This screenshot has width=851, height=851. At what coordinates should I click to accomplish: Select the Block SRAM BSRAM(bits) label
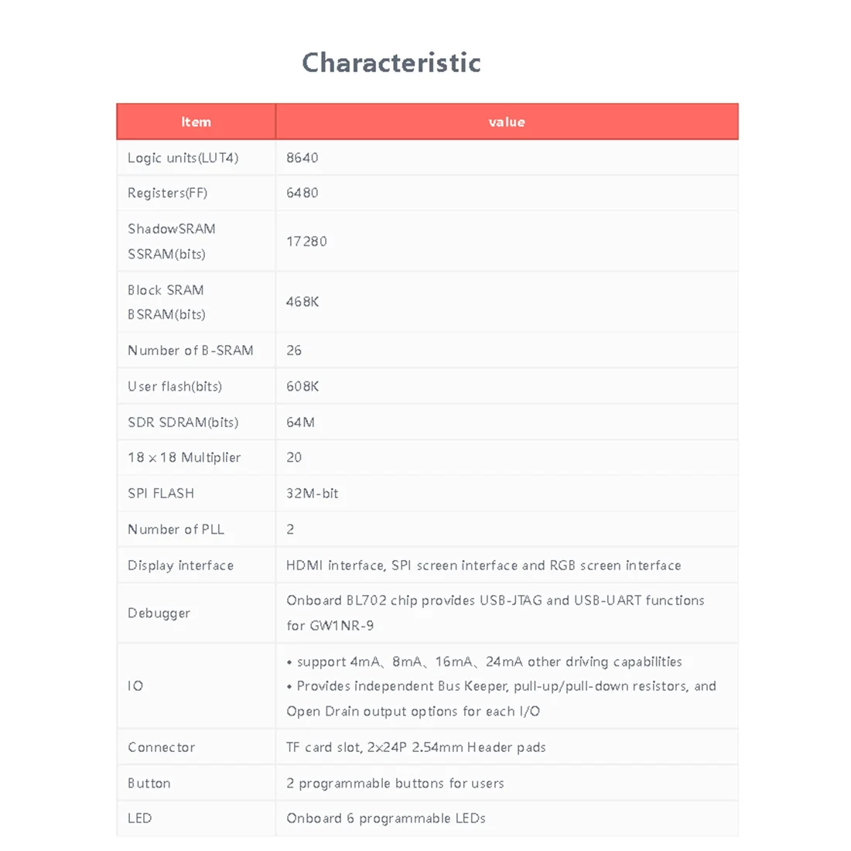166,302
